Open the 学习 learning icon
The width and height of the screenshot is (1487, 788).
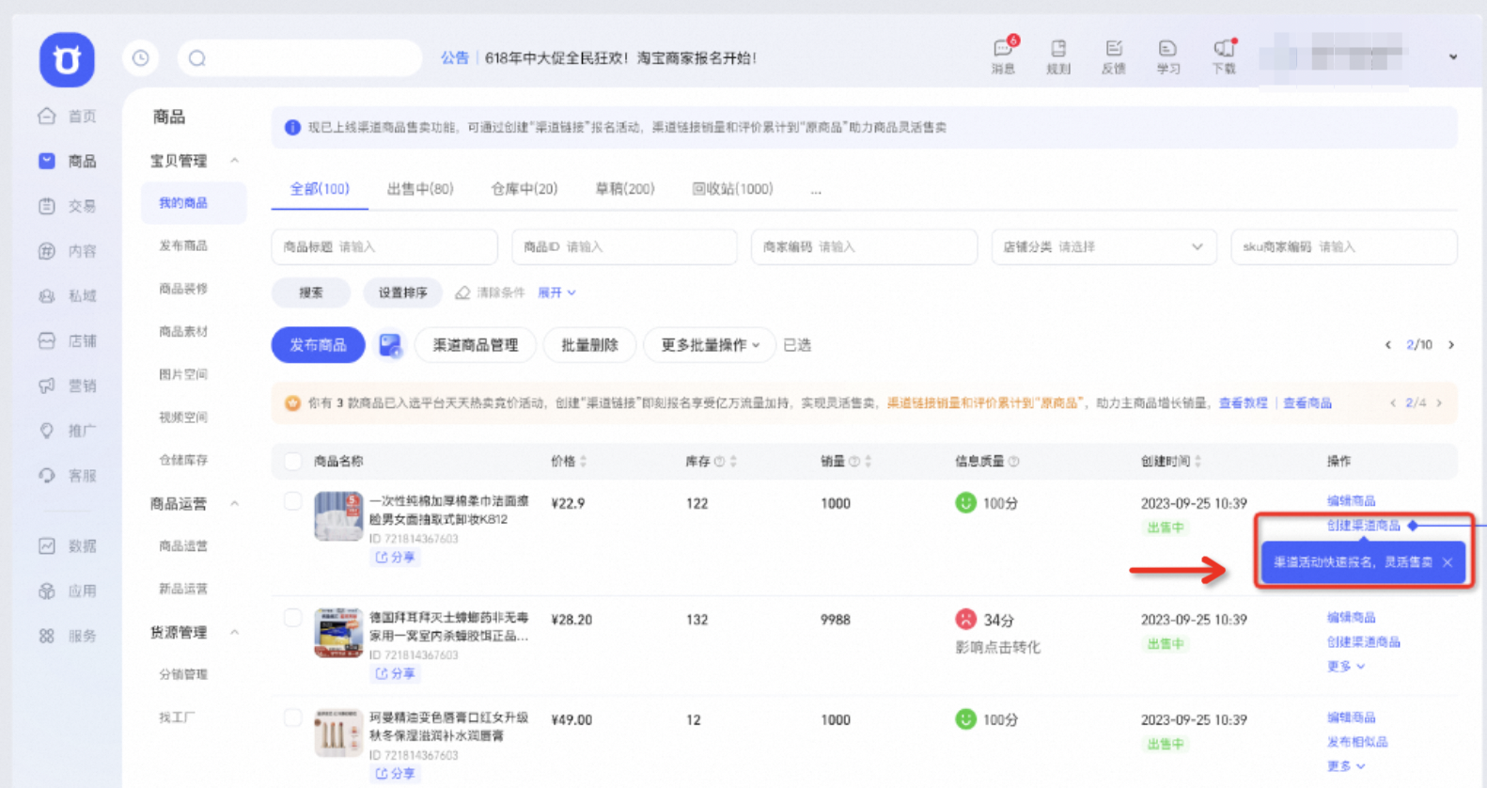point(1168,56)
